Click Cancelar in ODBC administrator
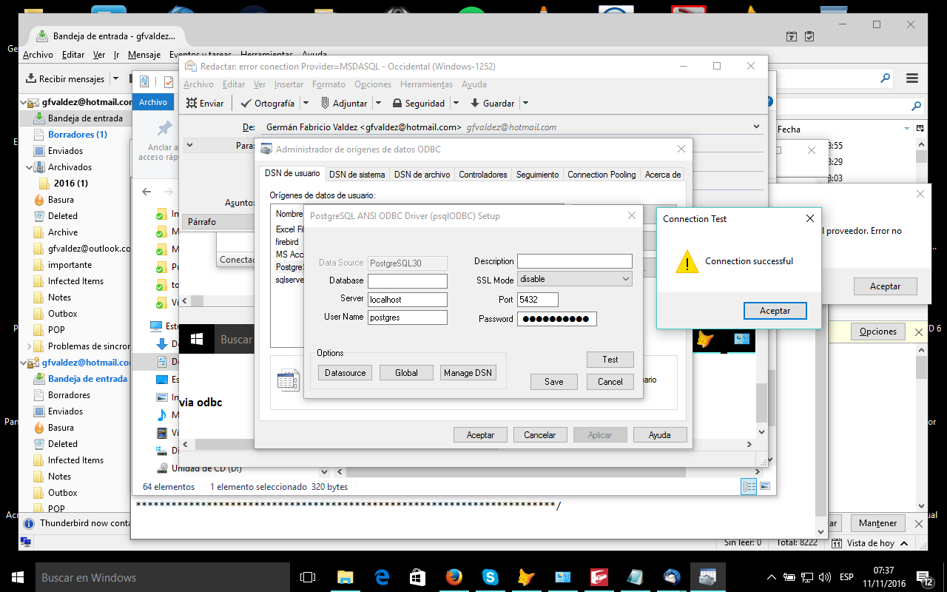Screen dimensions: 947x592 tap(540, 435)
